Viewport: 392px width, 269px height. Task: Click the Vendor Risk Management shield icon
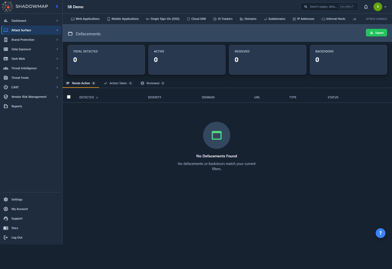tap(6, 97)
